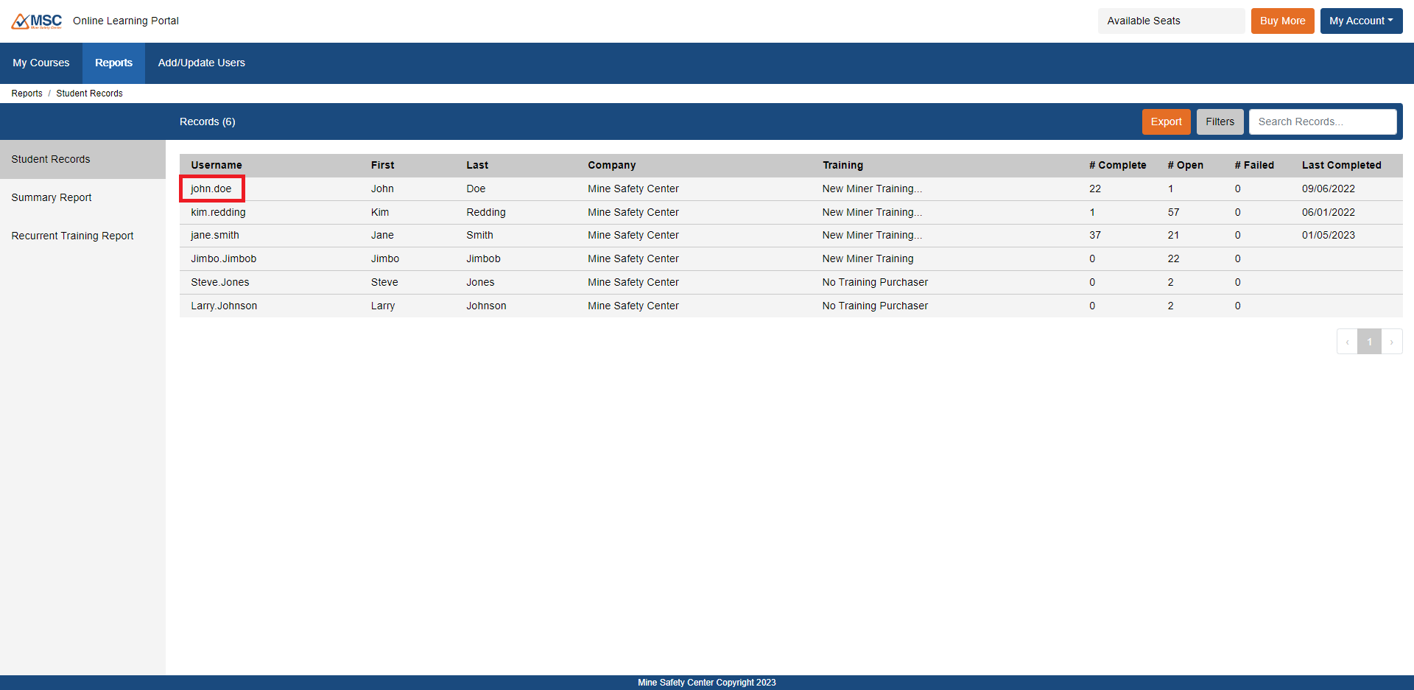Image resolution: width=1414 pixels, height=690 pixels.
Task: Click the last name Smith cell
Action: 479,235
